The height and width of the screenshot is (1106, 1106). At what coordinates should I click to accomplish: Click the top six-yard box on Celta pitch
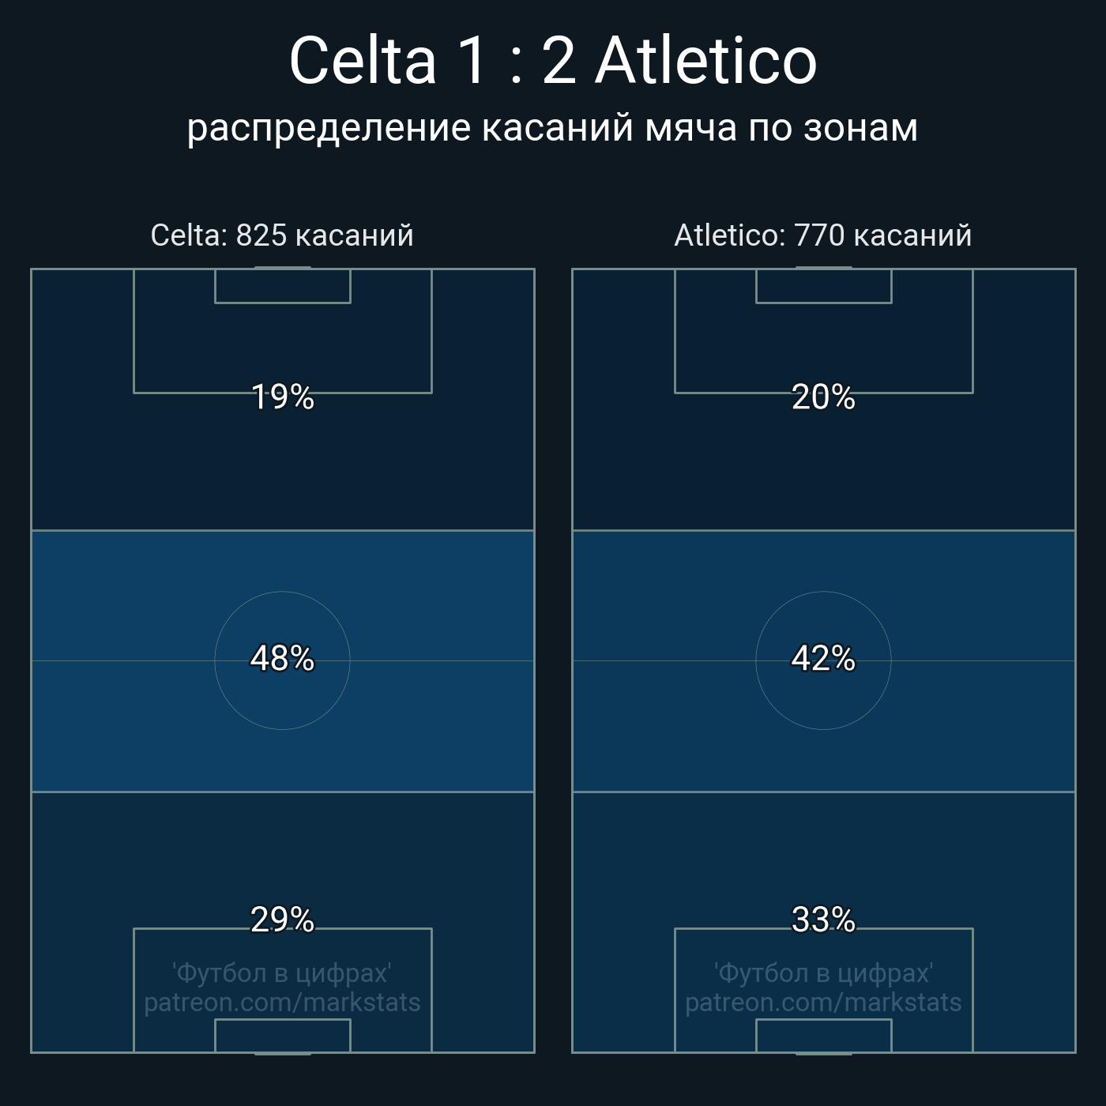click(282, 286)
